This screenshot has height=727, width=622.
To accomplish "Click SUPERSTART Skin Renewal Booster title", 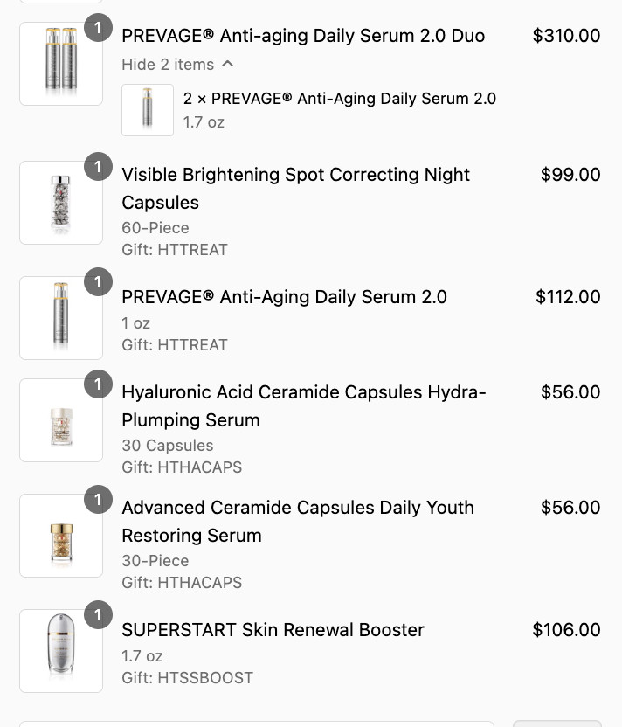I will click(273, 630).
